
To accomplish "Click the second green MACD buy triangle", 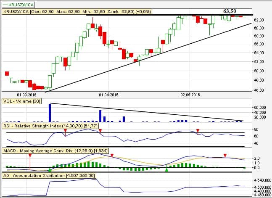I will [x=166, y=169].
